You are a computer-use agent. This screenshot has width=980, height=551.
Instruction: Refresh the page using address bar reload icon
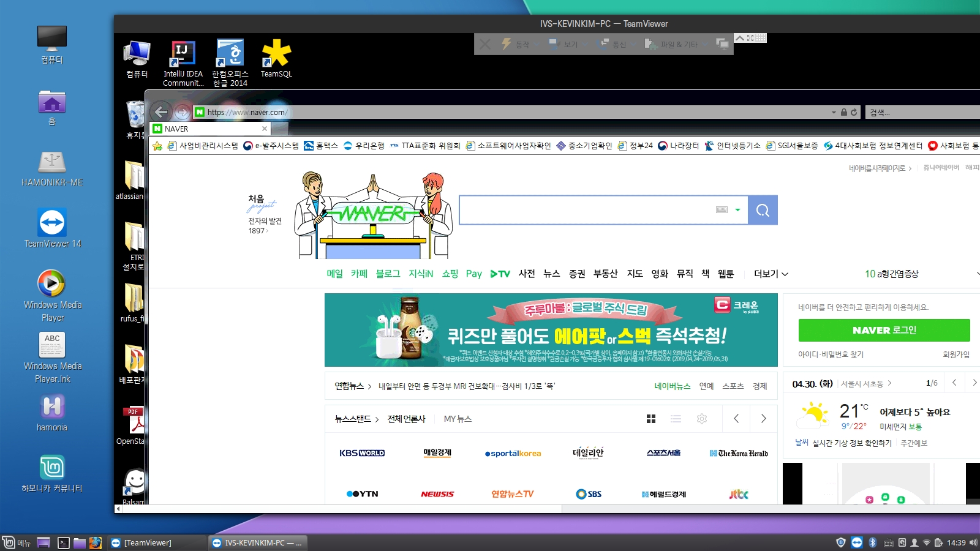point(854,112)
